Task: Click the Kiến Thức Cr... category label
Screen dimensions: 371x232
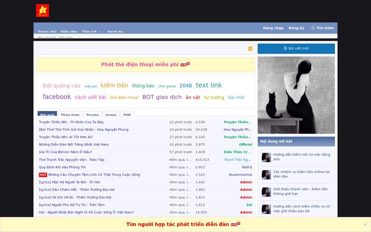Action: pos(238,152)
